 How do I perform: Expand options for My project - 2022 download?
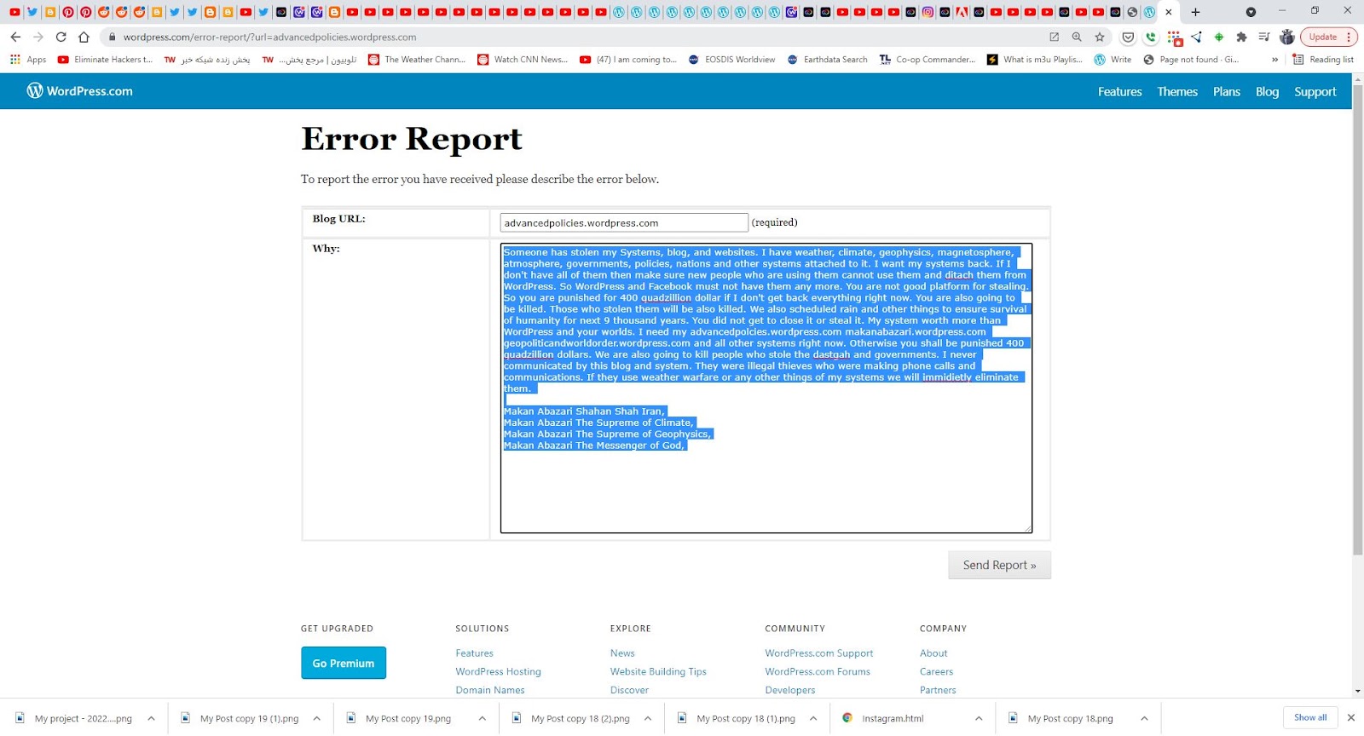coord(151,718)
